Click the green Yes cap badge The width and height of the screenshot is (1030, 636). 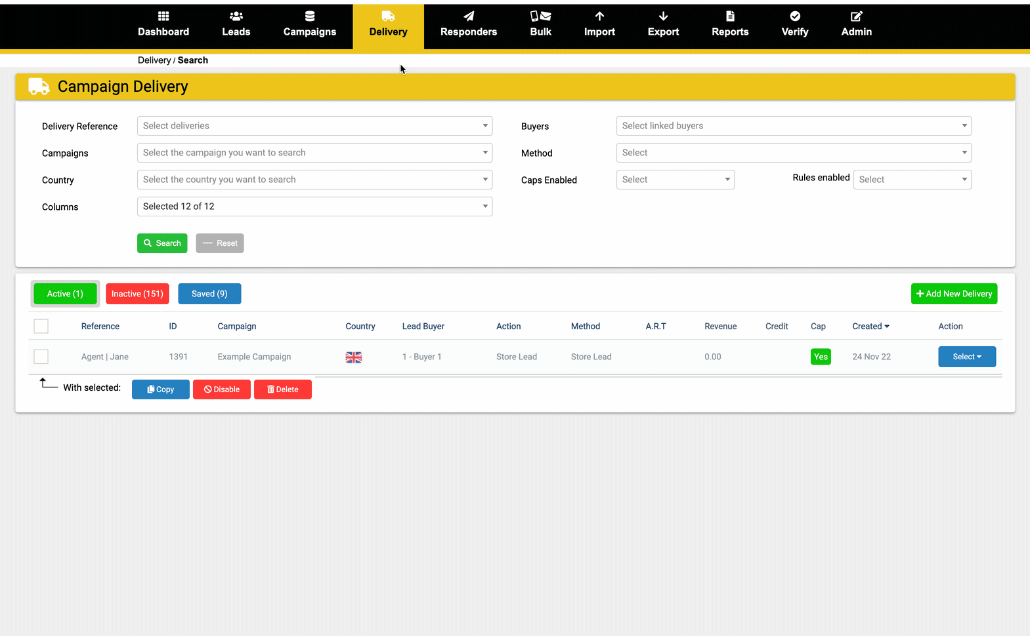[x=821, y=357]
